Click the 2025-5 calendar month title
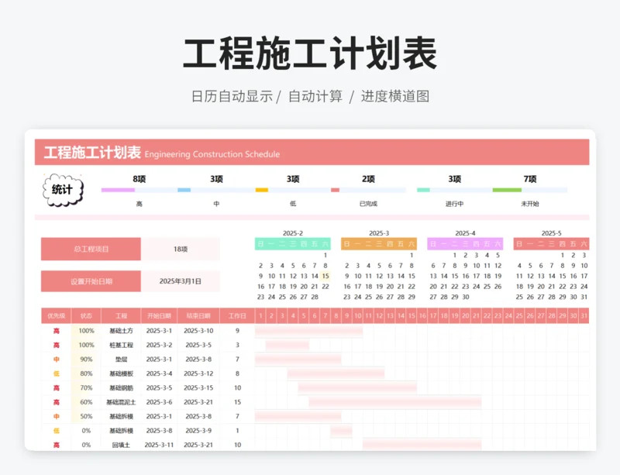Screen dimensions: 620x475 (x=551, y=233)
